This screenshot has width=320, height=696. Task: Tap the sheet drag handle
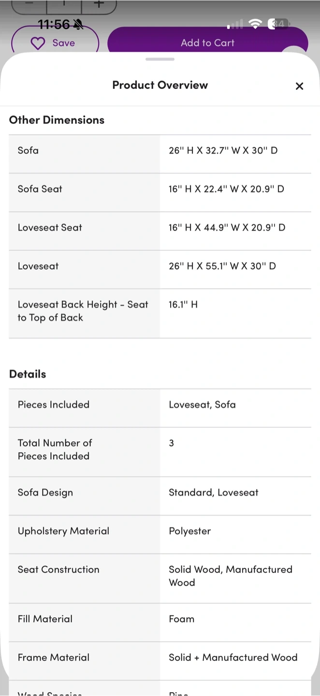(160, 59)
